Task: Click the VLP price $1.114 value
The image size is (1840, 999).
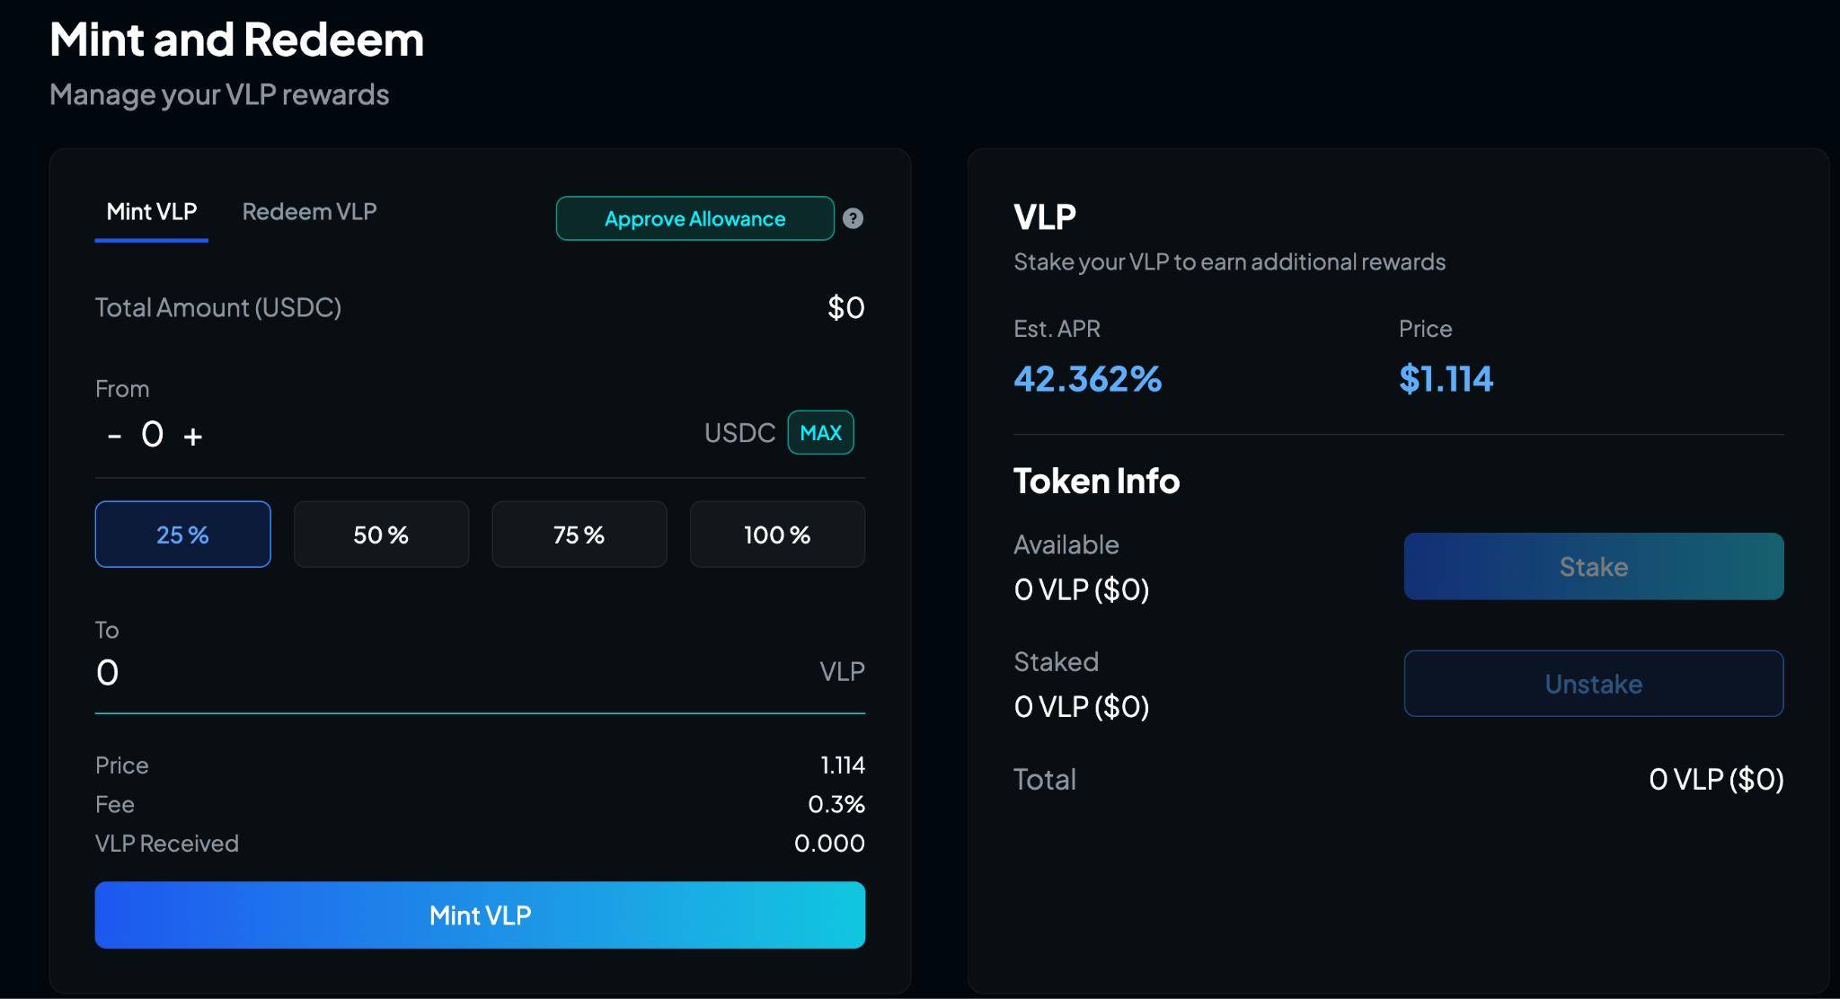Action: click(1446, 379)
